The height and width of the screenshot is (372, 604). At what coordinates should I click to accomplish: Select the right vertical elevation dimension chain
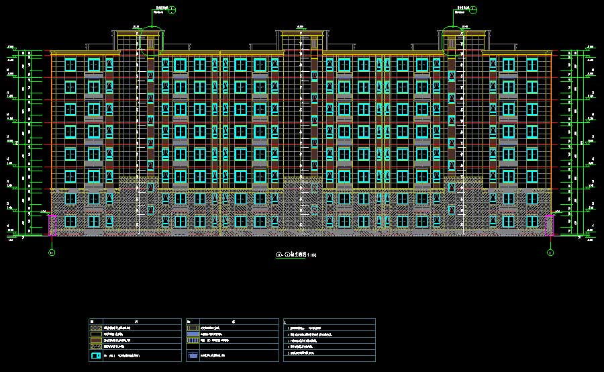pyautogui.click(x=579, y=142)
